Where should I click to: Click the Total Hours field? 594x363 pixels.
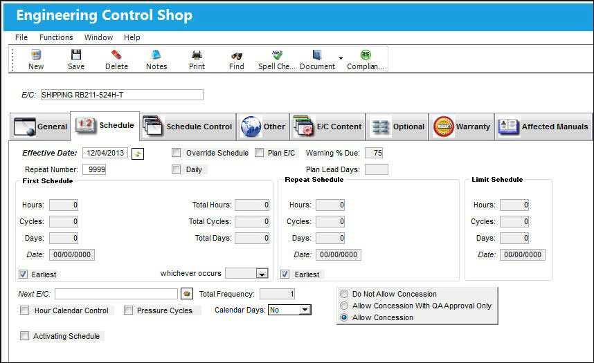252,205
